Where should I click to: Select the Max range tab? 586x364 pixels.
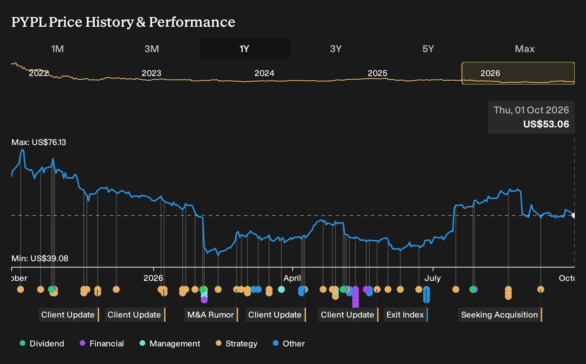click(525, 49)
